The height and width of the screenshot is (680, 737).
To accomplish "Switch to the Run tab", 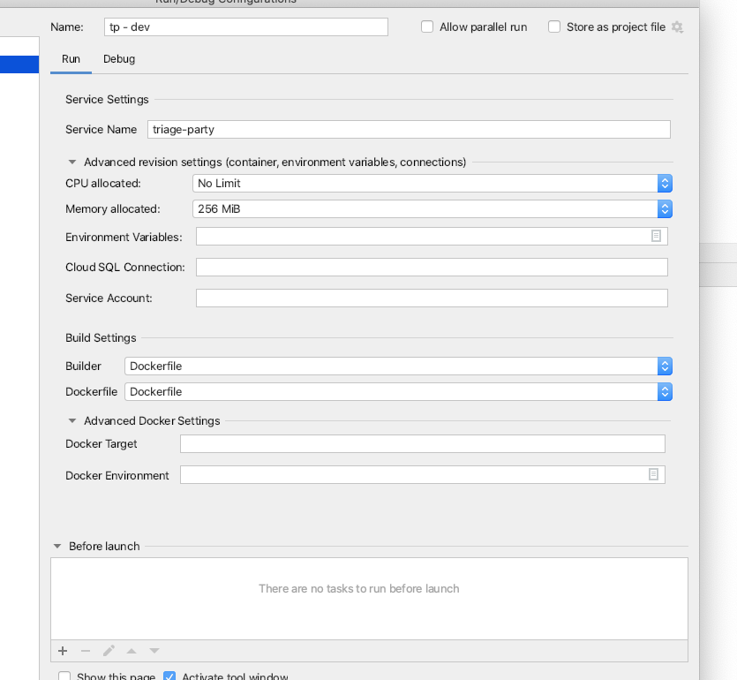I will click(x=71, y=59).
